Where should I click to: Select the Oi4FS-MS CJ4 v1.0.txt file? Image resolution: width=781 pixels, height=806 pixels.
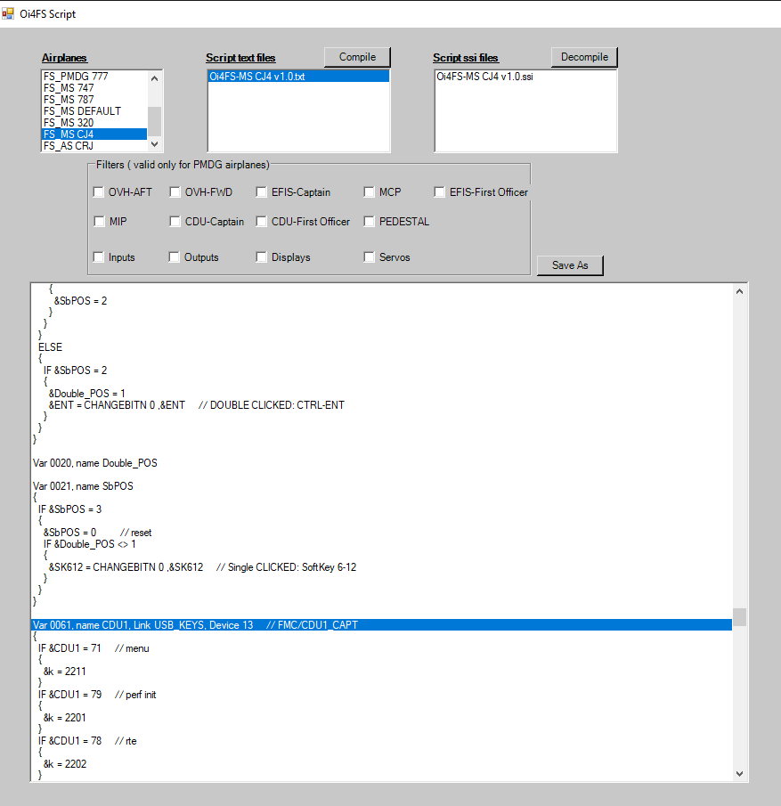[297, 76]
